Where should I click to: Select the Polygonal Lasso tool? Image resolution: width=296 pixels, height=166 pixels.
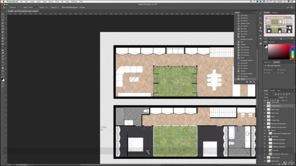click(3, 20)
